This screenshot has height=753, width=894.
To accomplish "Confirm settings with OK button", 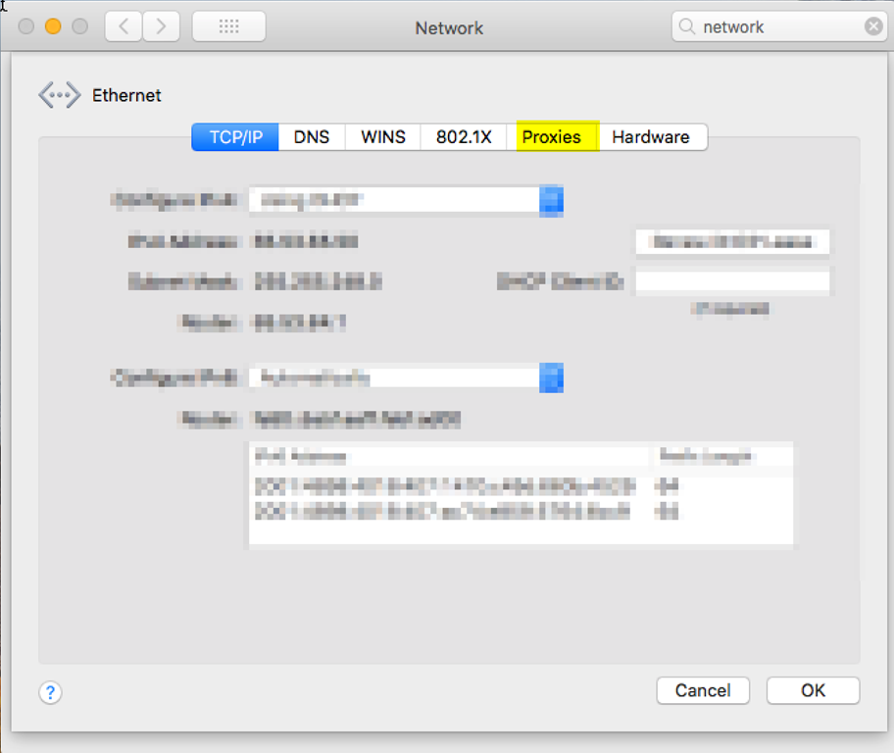I will [x=813, y=690].
